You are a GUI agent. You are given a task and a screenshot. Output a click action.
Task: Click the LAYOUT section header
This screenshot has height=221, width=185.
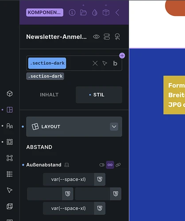coord(74,126)
